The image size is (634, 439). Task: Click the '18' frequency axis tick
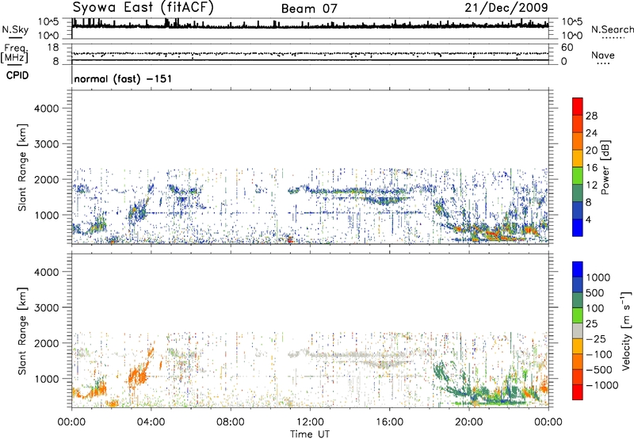(x=53, y=48)
